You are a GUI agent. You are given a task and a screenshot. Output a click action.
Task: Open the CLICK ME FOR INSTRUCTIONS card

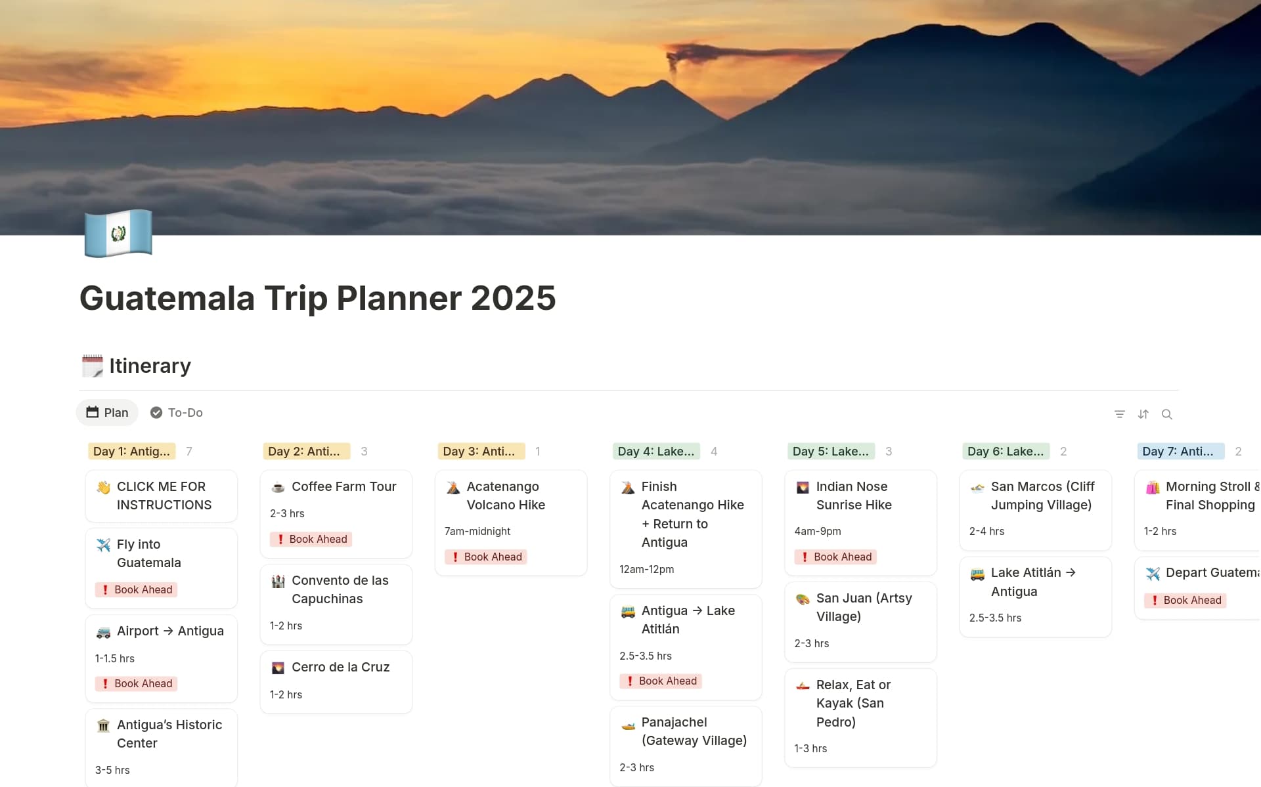click(162, 496)
